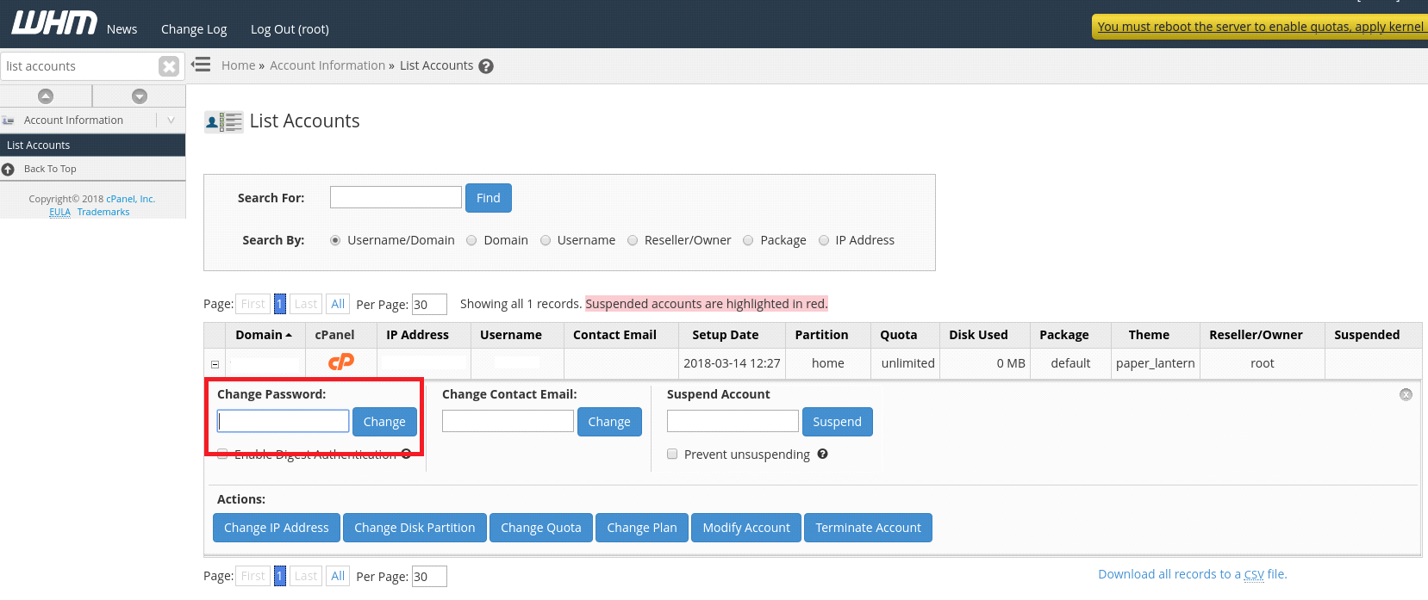Image resolution: width=1428 pixels, height=600 pixels.
Task: Open the News menu item
Action: (x=122, y=29)
